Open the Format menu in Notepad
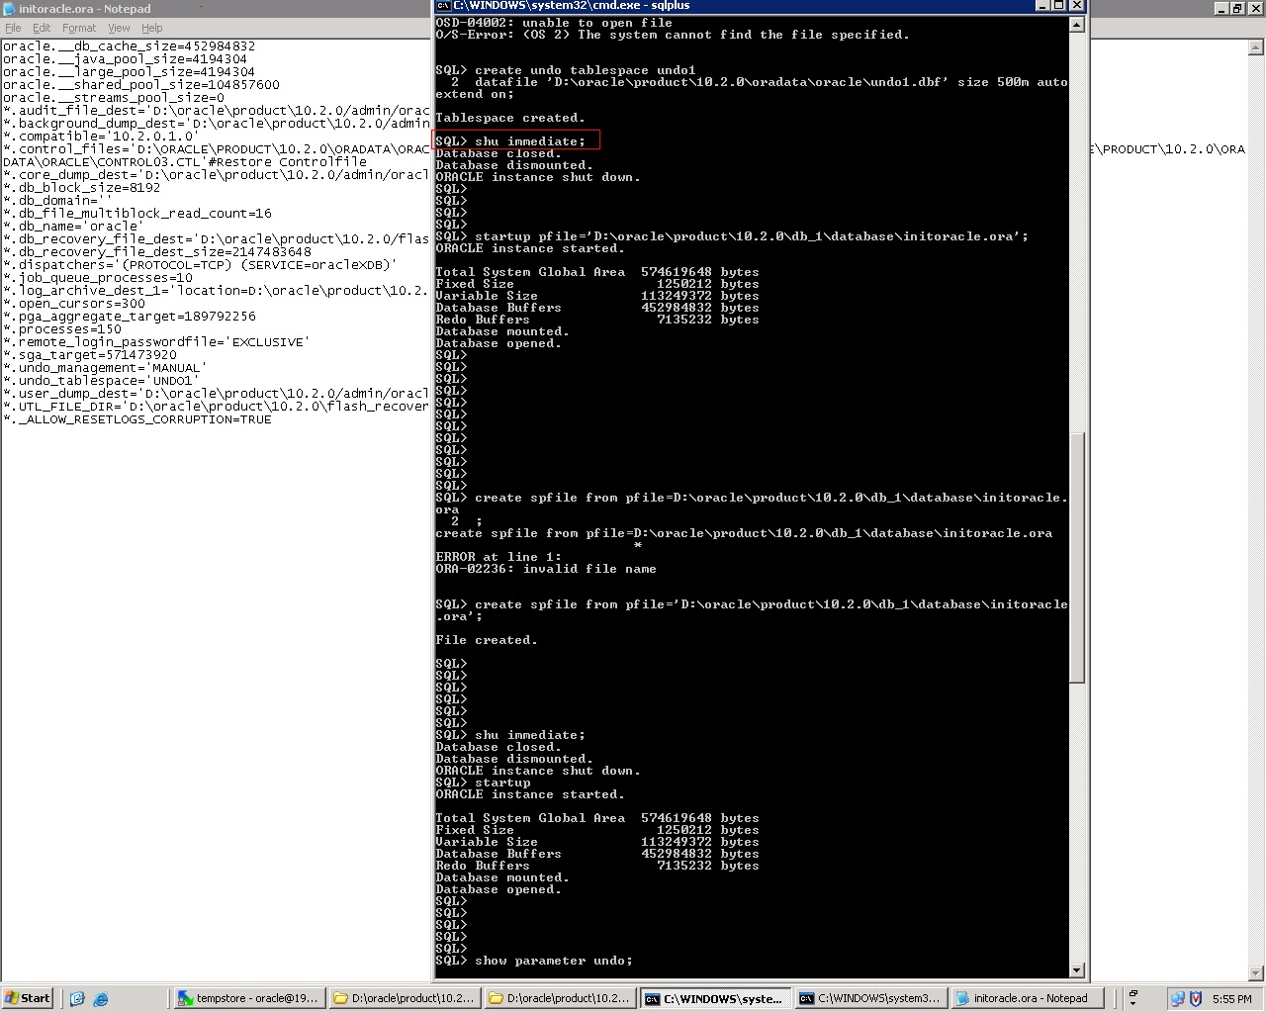The width and height of the screenshot is (1266, 1013). [x=78, y=28]
